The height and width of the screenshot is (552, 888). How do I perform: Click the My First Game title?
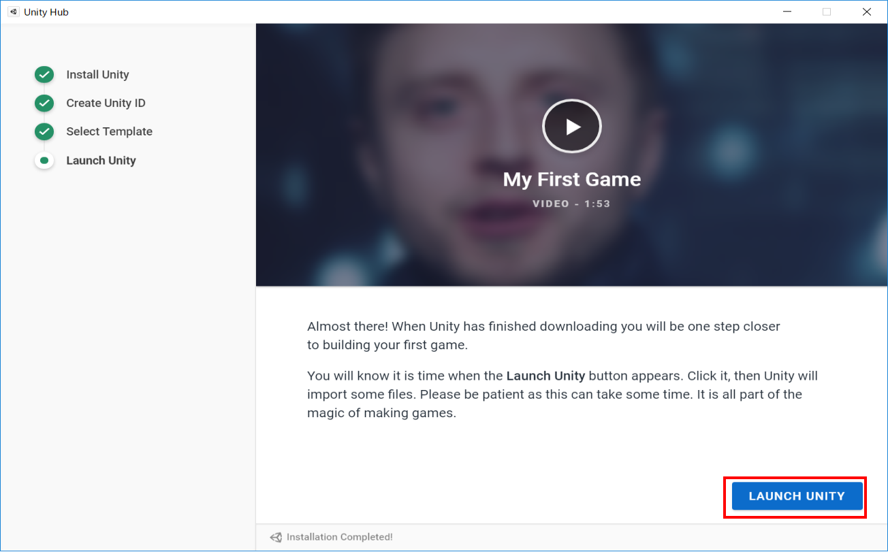(x=572, y=180)
